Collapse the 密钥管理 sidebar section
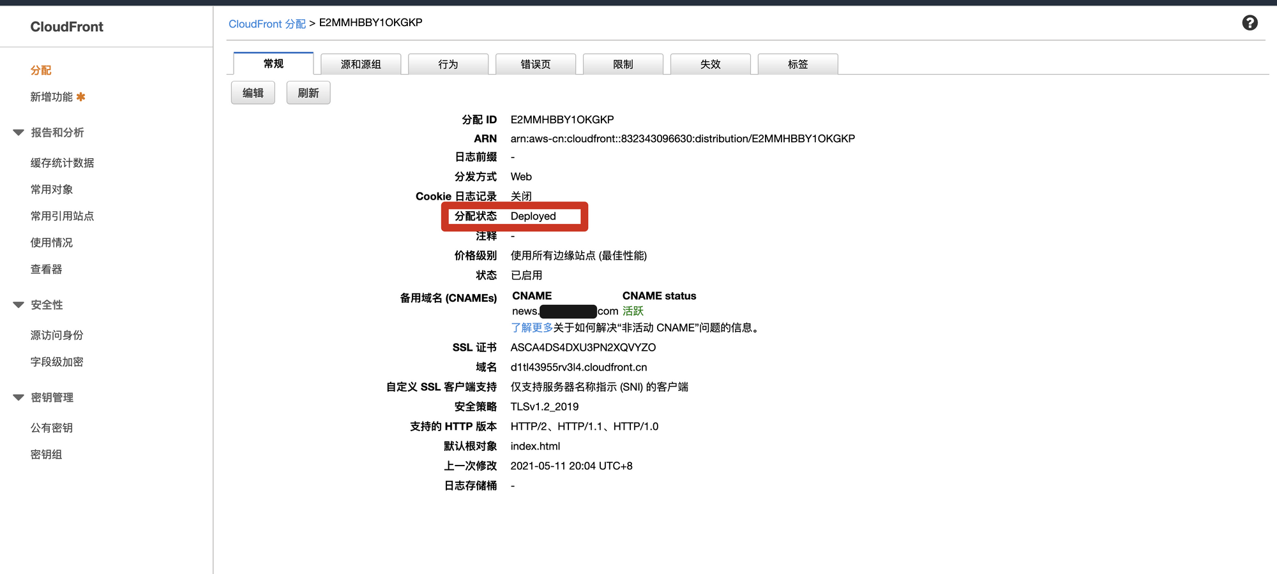 tap(19, 397)
